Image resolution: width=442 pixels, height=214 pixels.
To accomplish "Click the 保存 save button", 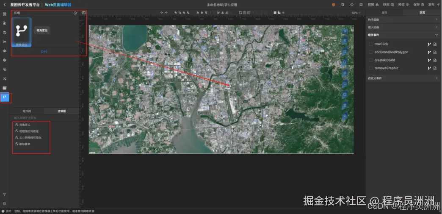I will pos(419,5).
